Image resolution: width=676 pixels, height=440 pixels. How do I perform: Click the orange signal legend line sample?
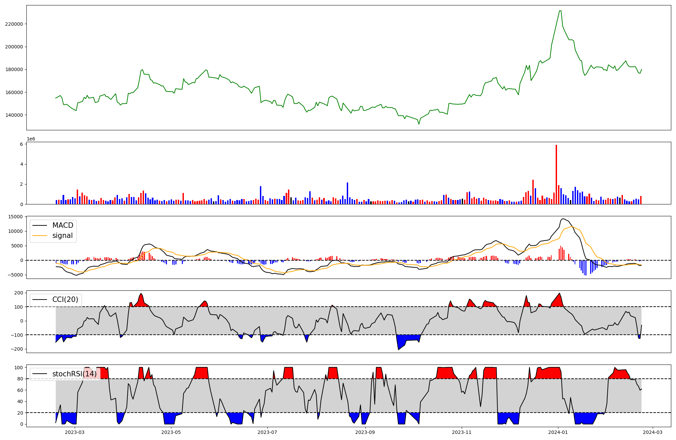pyautogui.click(x=39, y=236)
